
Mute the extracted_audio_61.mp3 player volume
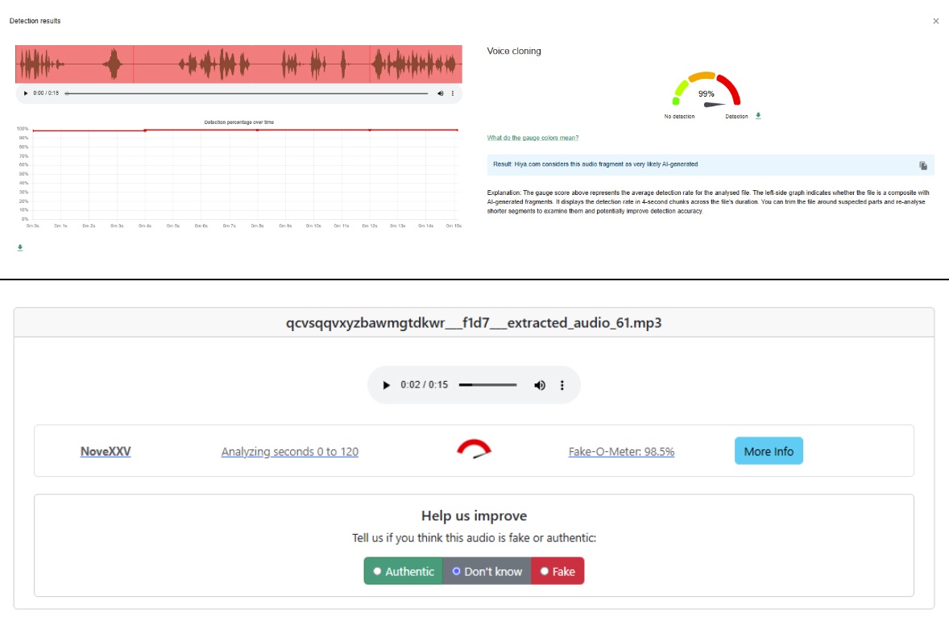click(540, 385)
